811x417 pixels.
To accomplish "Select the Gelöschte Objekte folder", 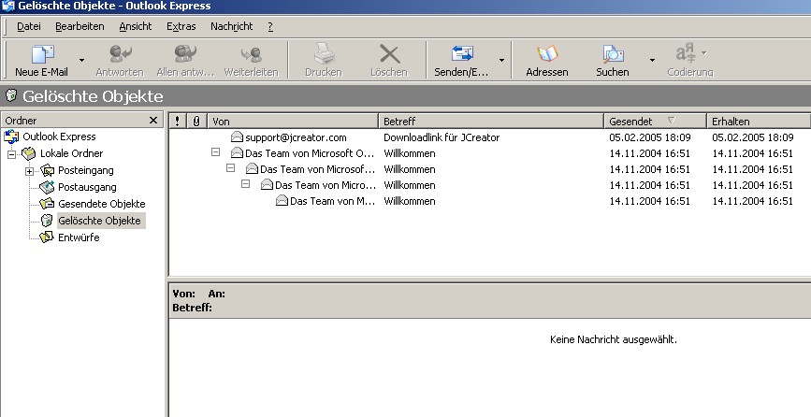I will click(x=99, y=221).
